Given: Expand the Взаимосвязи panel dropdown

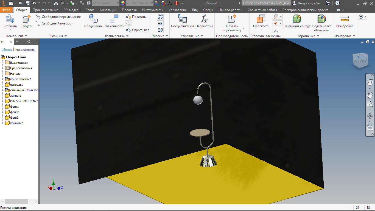Looking at the screenshot, I should pyautogui.click(x=127, y=36).
